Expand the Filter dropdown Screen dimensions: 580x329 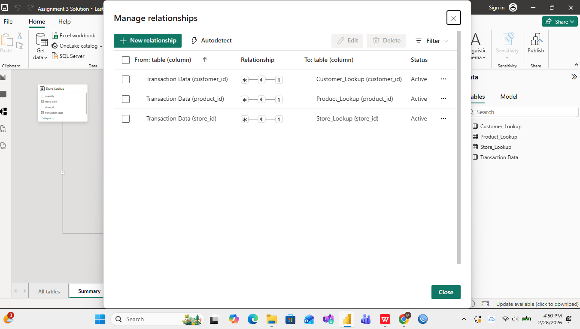pos(432,41)
